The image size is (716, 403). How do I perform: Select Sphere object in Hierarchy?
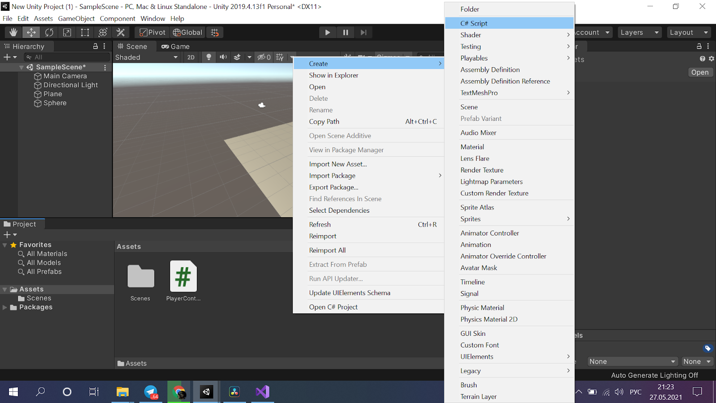55,103
